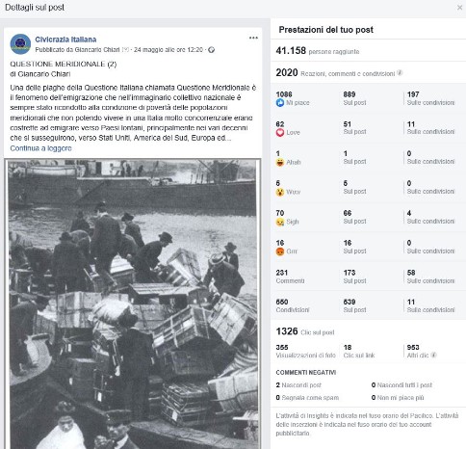Open the Civicrazia Italiana page link

coord(65,40)
